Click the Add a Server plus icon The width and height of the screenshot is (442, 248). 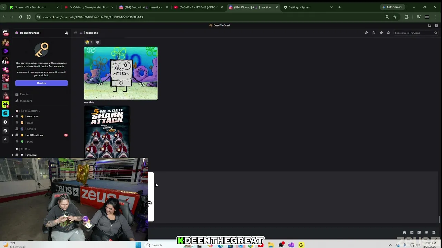pos(5,122)
